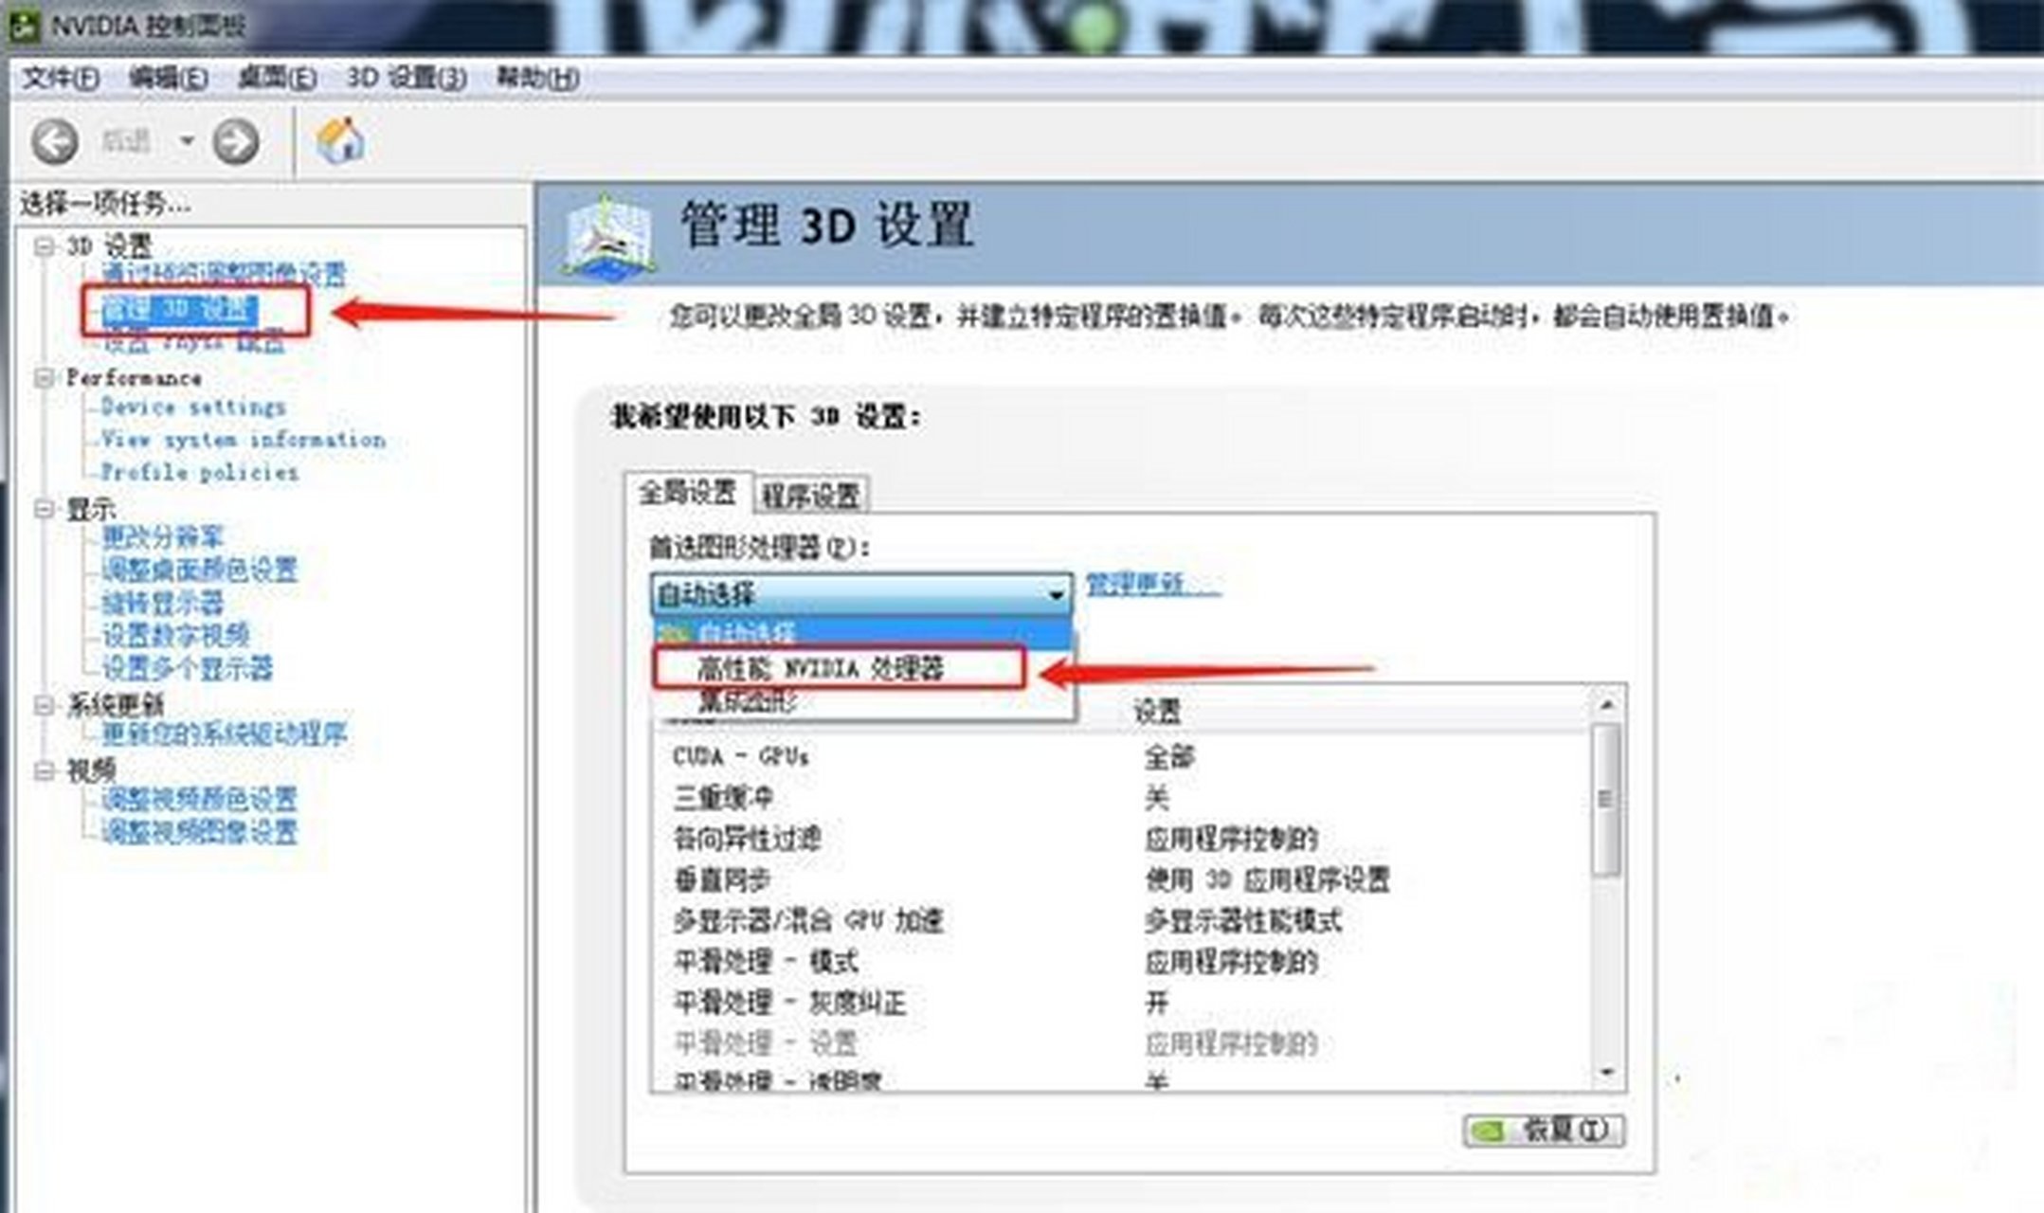
Task: Open Profile policies in the tree
Action: tap(200, 472)
